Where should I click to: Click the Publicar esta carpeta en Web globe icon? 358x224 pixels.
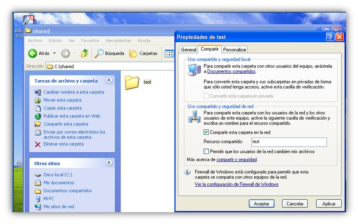pyautogui.click(x=38, y=116)
